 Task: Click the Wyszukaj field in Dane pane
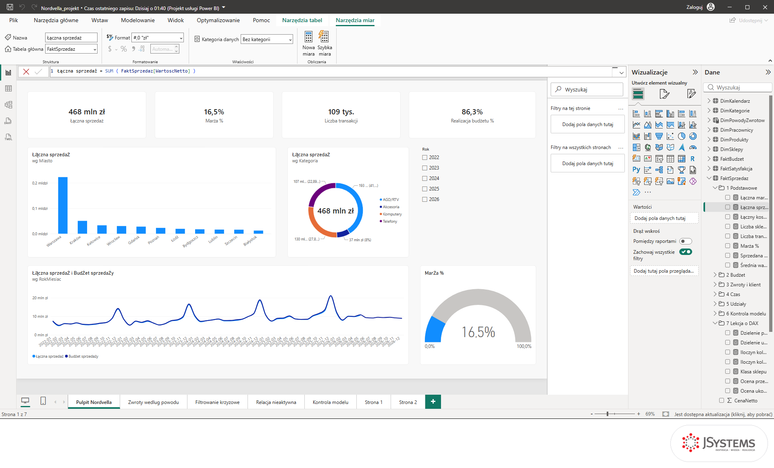tap(738, 87)
